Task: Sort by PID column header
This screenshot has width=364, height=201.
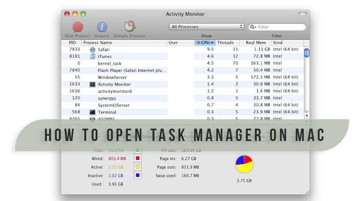Action: [x=72, y=42]
